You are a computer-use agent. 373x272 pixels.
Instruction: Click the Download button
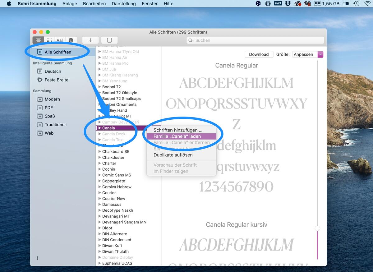click(259, 54)
